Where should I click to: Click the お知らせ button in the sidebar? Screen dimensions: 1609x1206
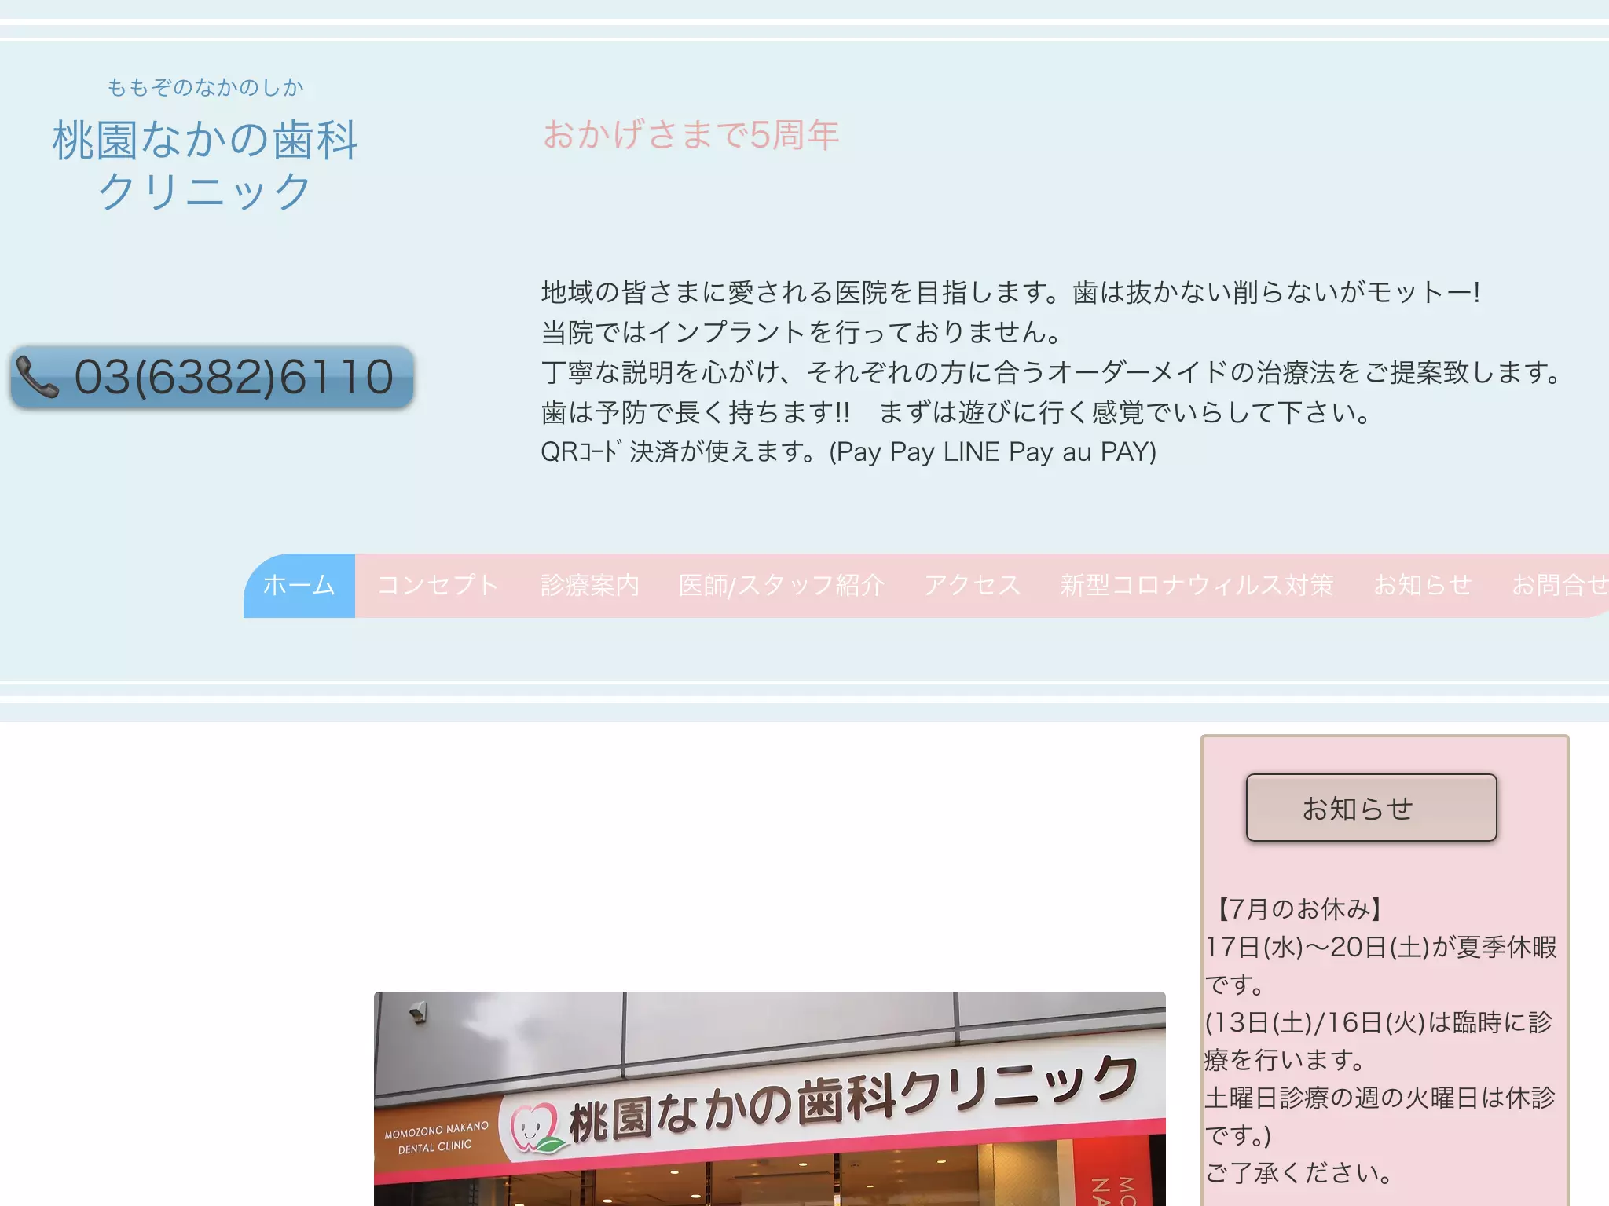(1371, 808)
